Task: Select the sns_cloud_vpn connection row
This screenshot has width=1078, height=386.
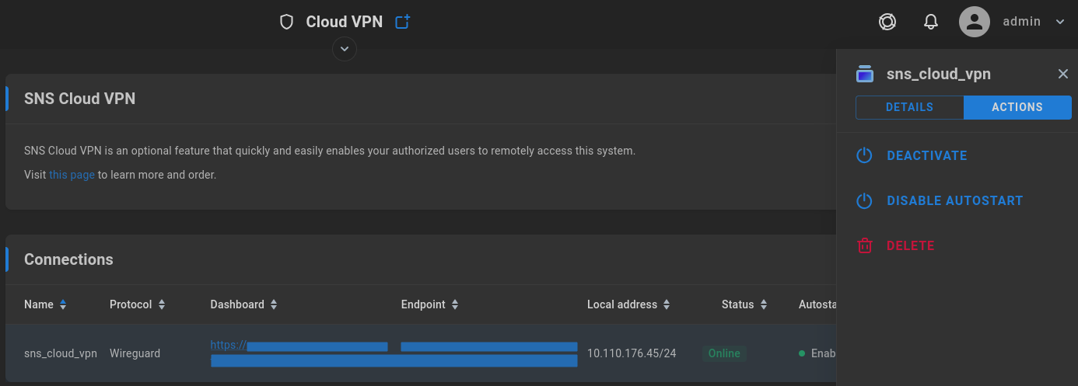Action: [x=421, y=353]
